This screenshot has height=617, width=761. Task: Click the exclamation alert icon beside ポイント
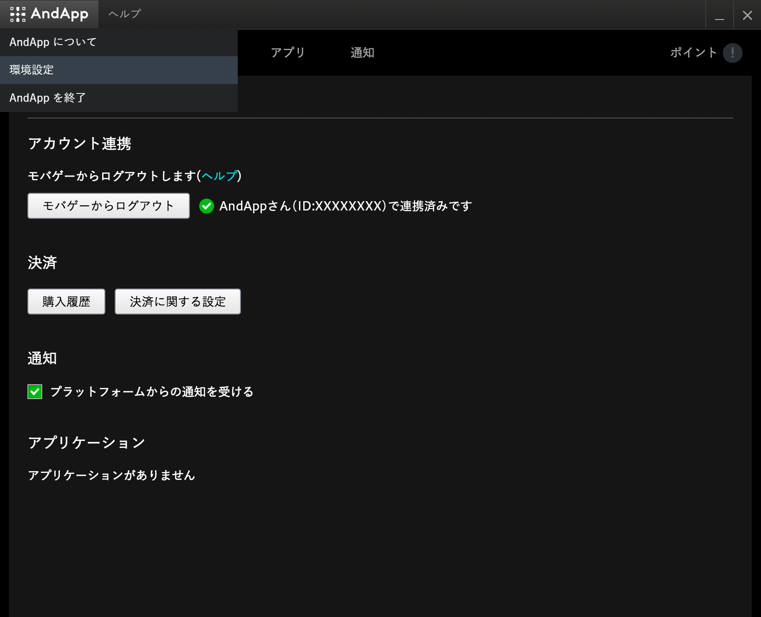tap(733, 53)
